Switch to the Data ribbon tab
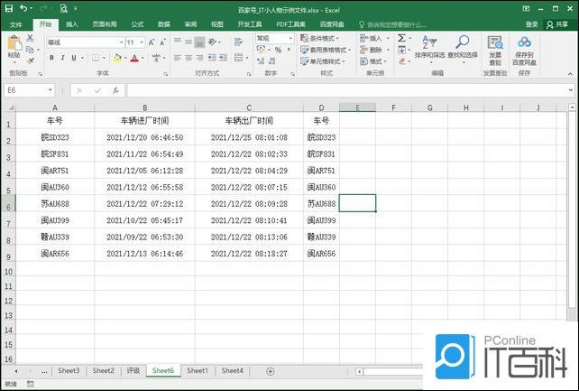This screenshot has width=579, height=391. [x=163, y=24]
